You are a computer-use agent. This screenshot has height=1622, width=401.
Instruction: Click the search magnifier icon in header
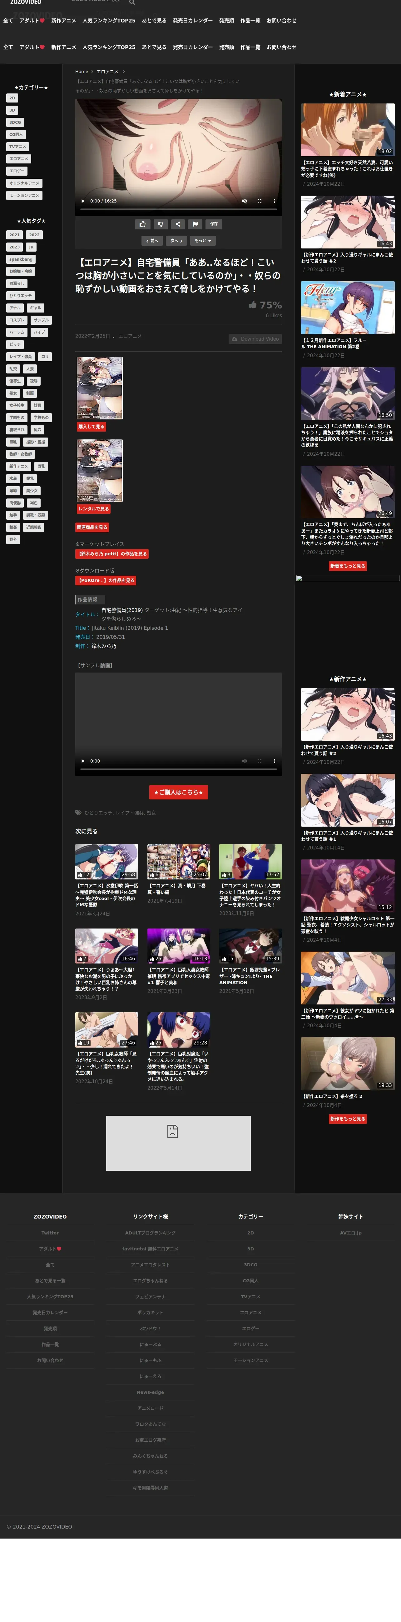pos(132,3)
